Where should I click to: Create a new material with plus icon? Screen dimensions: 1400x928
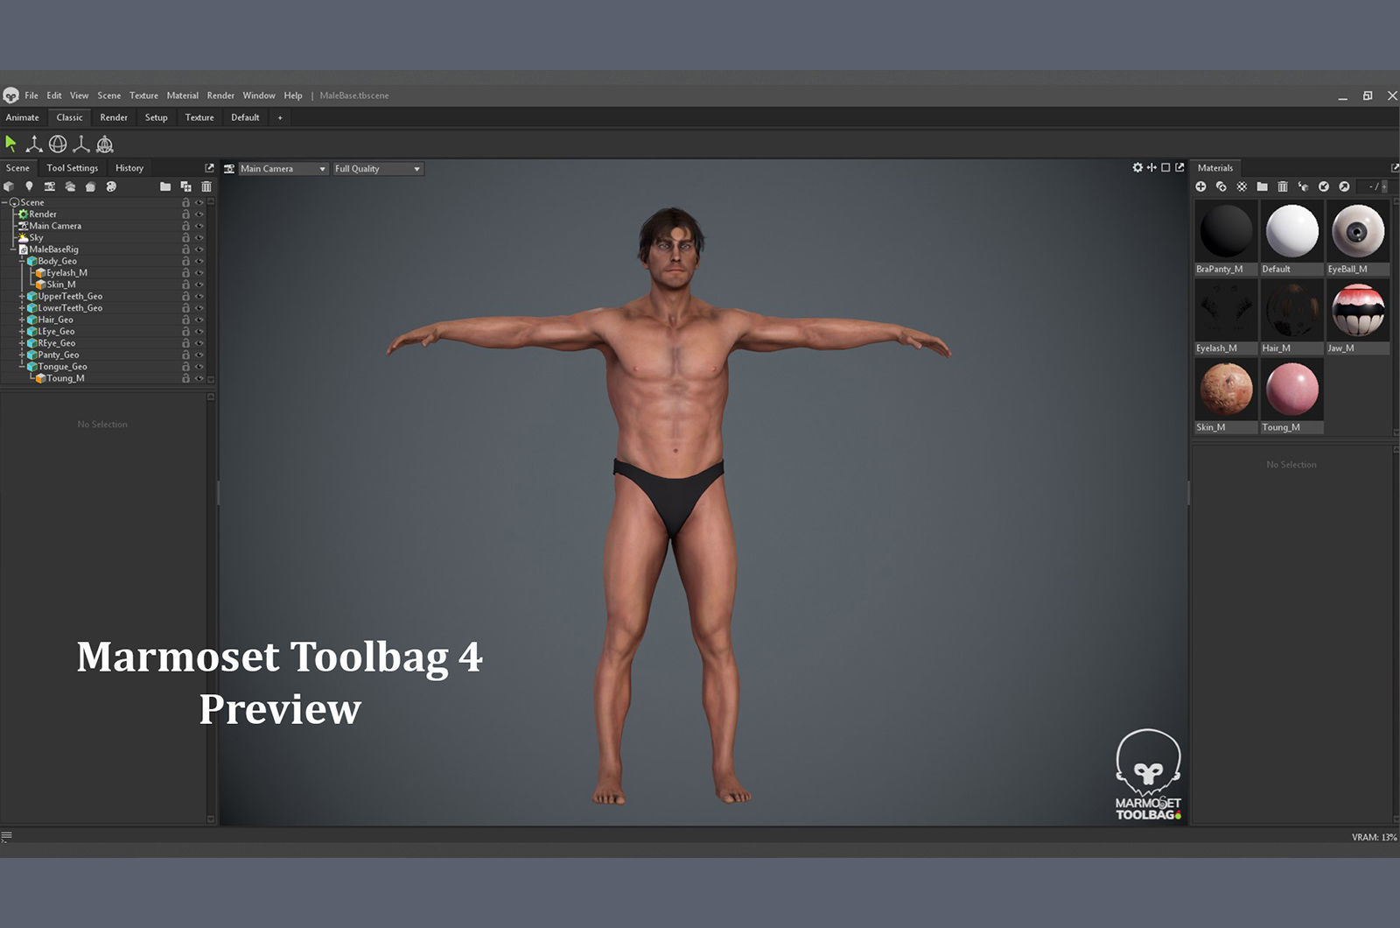click(x=1200, y=186)
